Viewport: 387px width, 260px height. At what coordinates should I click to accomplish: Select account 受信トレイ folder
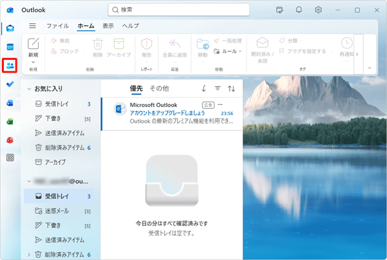point(59,196)
